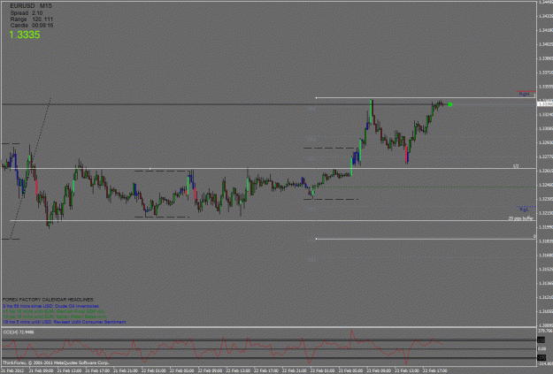Click the 1.32930 price scale value
Image resolution: width=553 pixels, height=374 pixels.
click(x=545, y=142)
